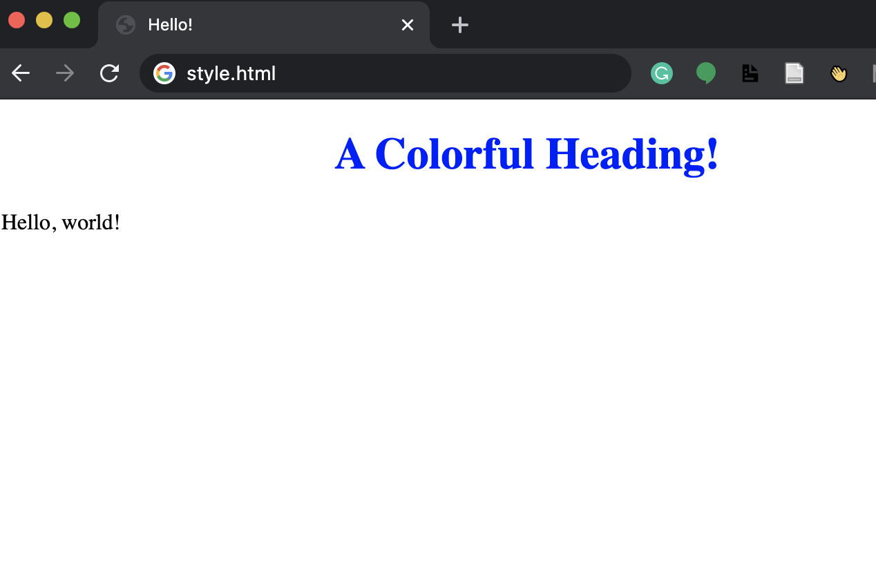This screenshot has width=876, height=561.
Task: Open the green chat bubble extension
Action: 706,73
